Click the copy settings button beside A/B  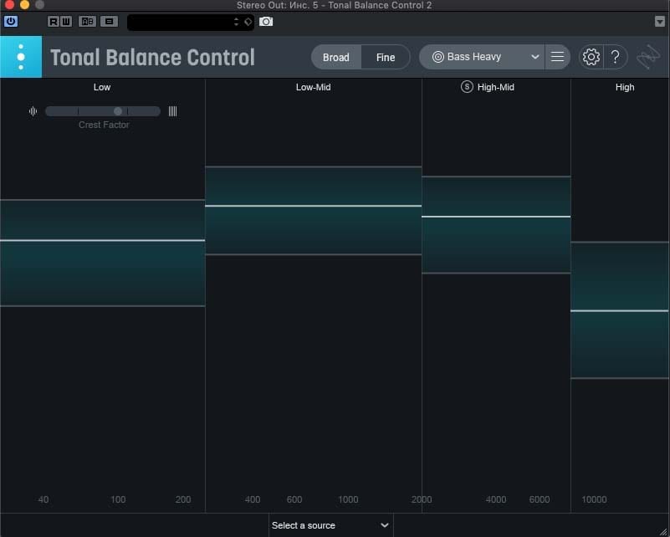pos(109,22)
